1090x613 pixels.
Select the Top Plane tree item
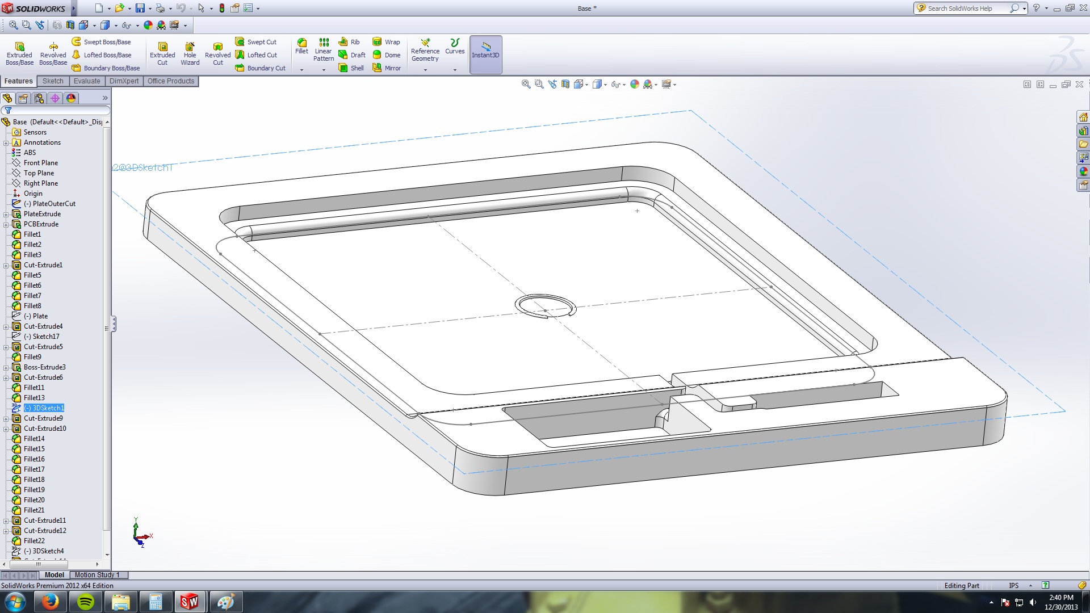point(39,173)
